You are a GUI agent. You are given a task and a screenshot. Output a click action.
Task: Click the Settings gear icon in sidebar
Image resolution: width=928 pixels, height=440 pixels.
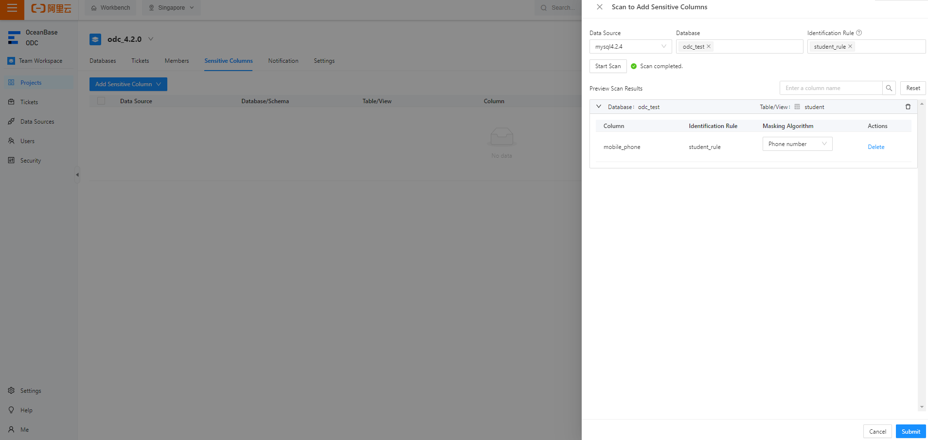11,391
